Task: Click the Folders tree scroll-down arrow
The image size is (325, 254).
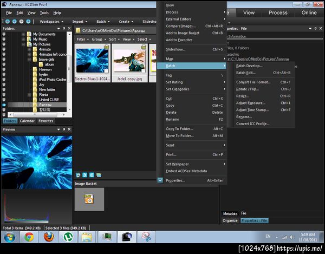Action: coord(69,109)
